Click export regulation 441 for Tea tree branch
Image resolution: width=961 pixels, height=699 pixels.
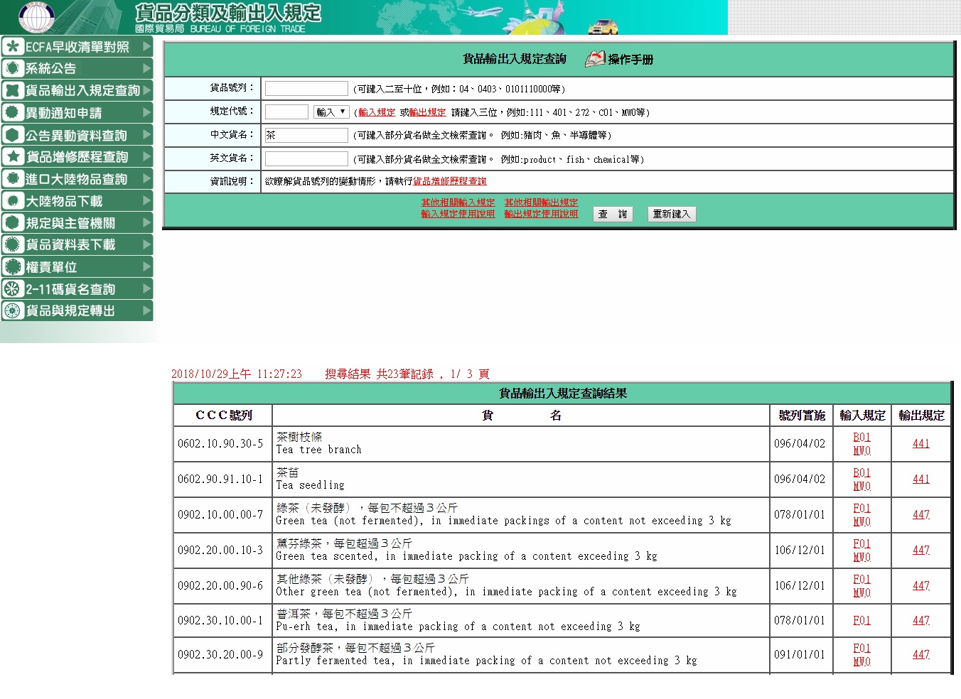[x=920, y=443]
